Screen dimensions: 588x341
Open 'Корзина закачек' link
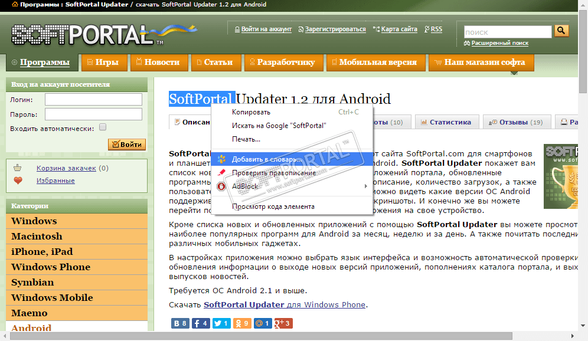pyautogui.click(x=66, y=168)
